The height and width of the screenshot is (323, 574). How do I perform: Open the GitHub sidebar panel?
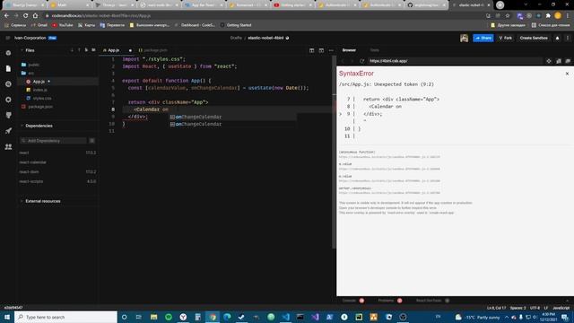8,116
